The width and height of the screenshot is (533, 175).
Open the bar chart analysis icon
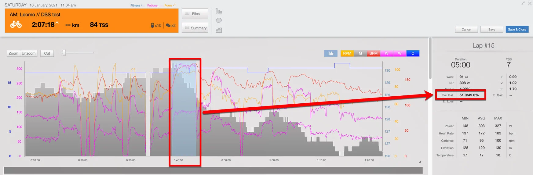pos(219,11)
